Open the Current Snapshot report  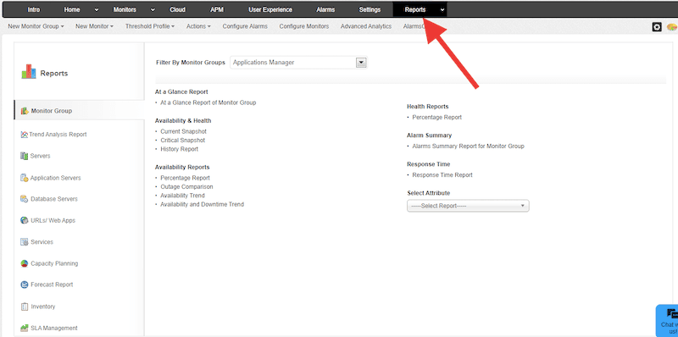pyautogui.click(x=183, y=131)
